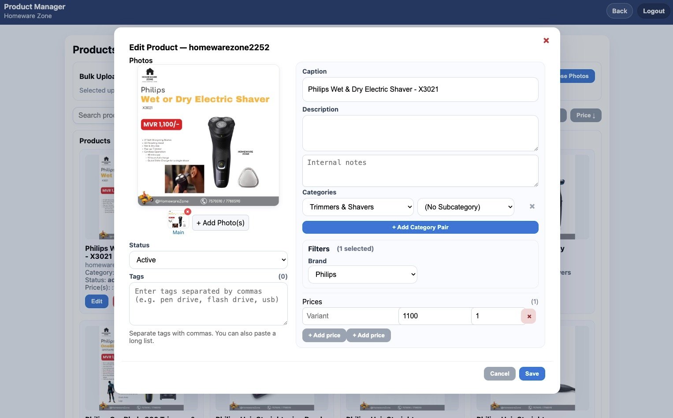Click into the Caption text field
The height and width of the screenshot is (418, 673).
420,89
